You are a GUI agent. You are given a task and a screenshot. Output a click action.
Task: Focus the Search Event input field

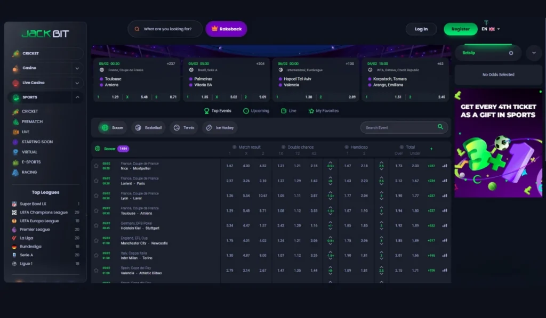(404, 127)
